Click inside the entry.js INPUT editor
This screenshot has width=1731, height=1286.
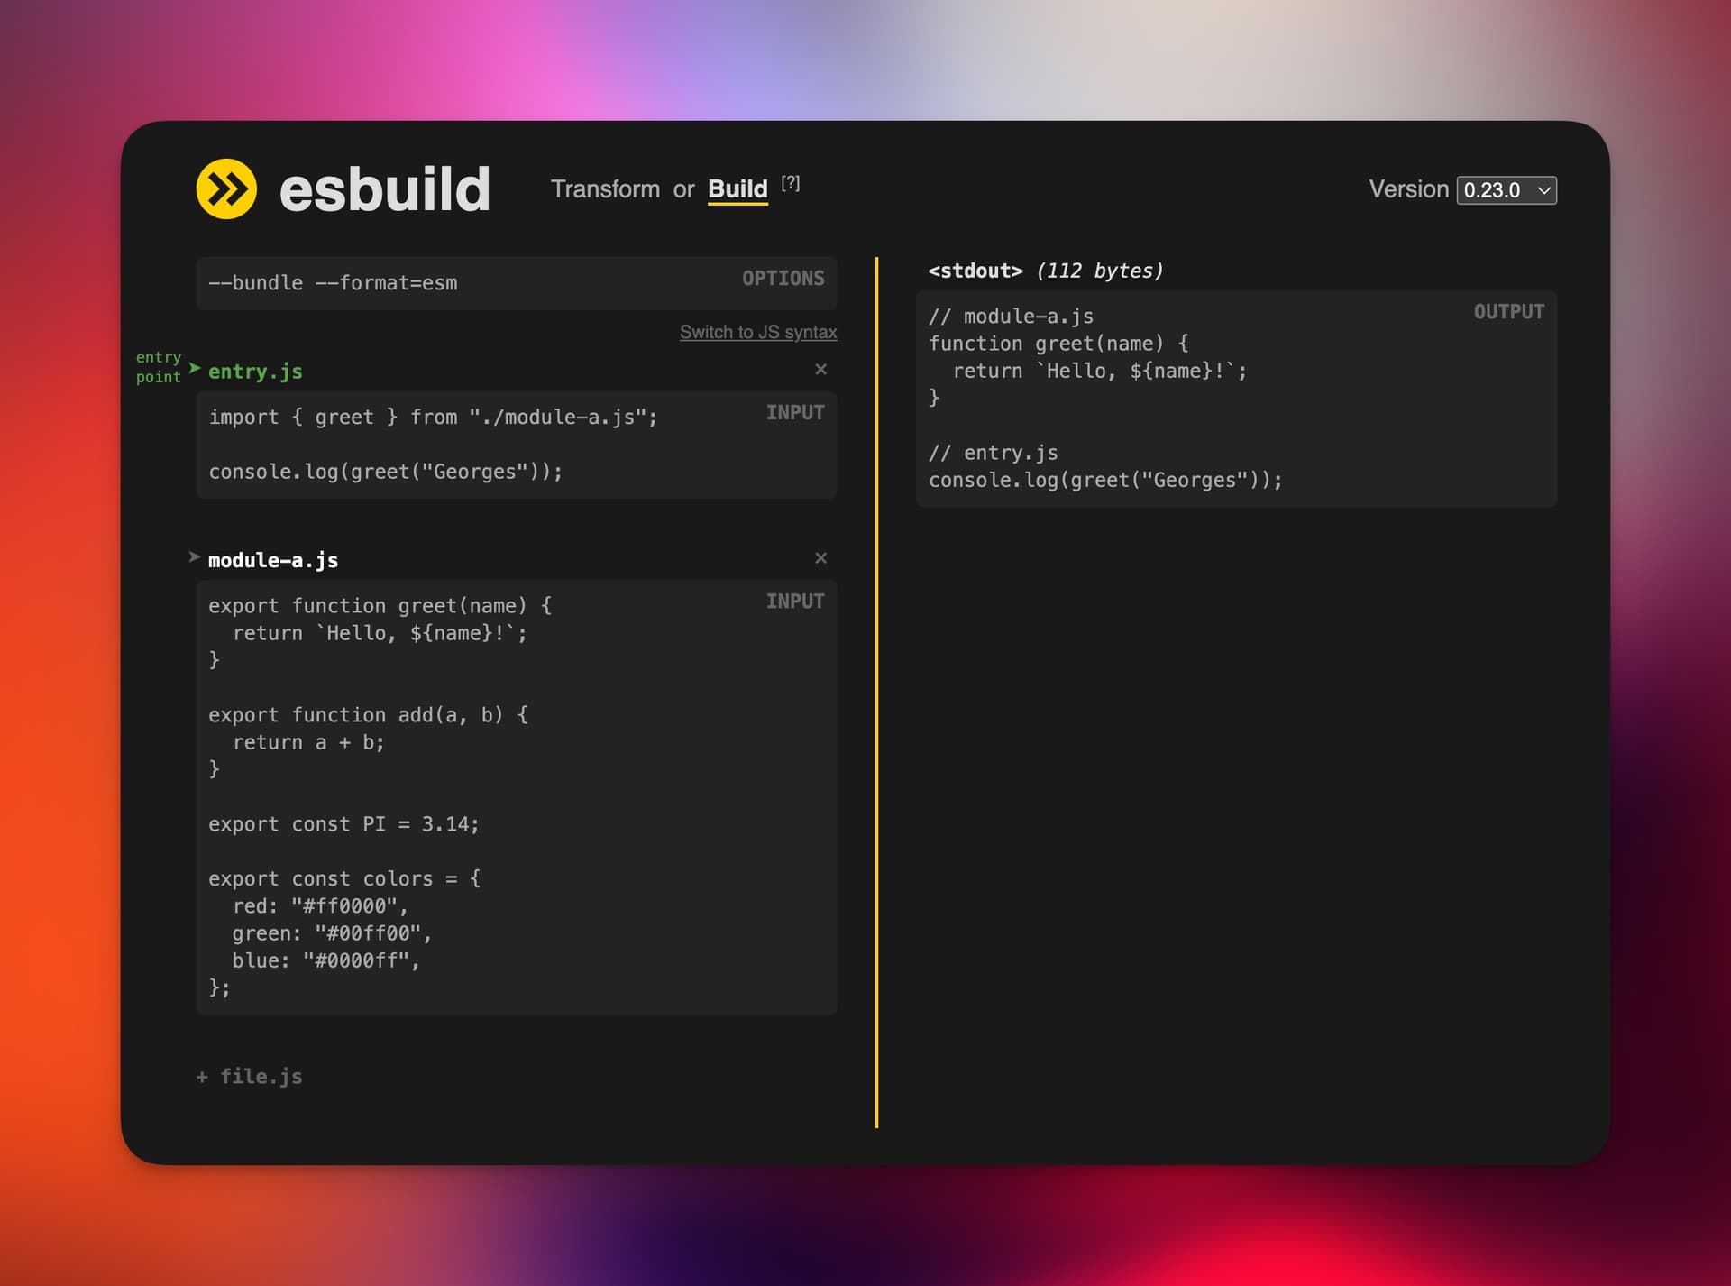pos(517,445)
